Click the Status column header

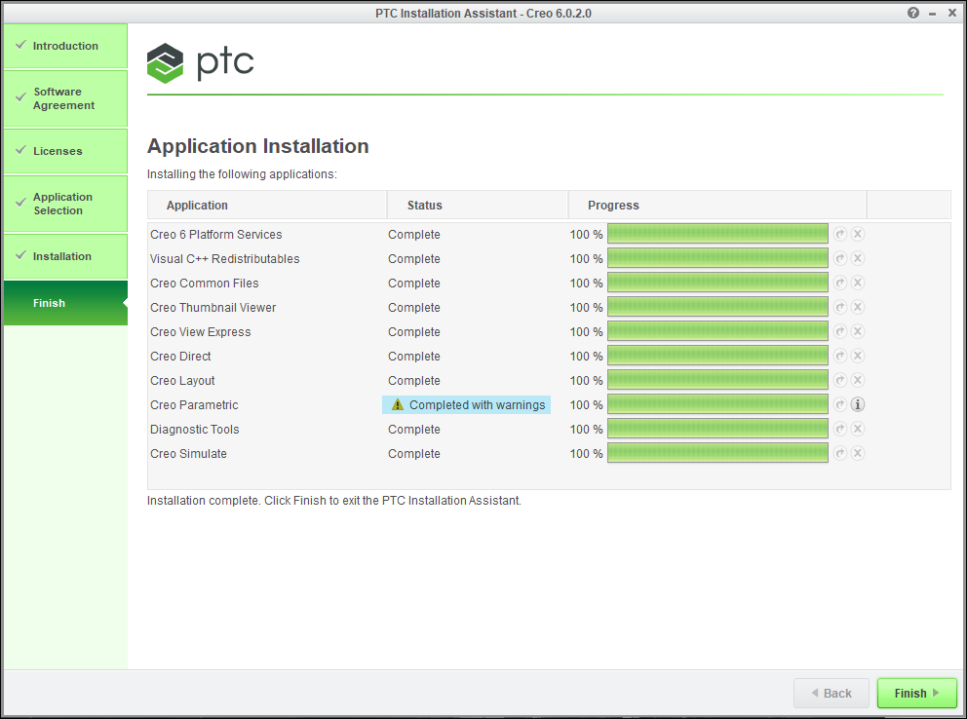point(425,206)
